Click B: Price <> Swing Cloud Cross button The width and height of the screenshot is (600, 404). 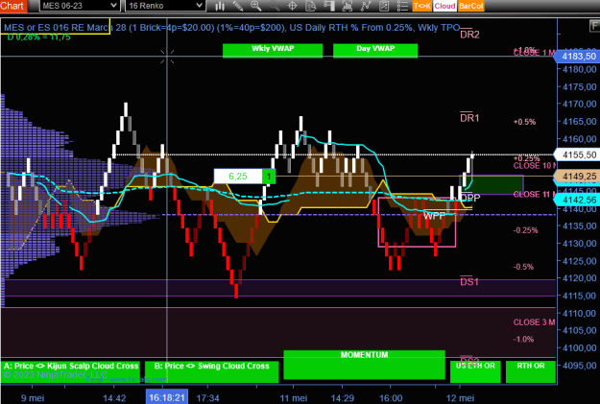click(211, 372)
